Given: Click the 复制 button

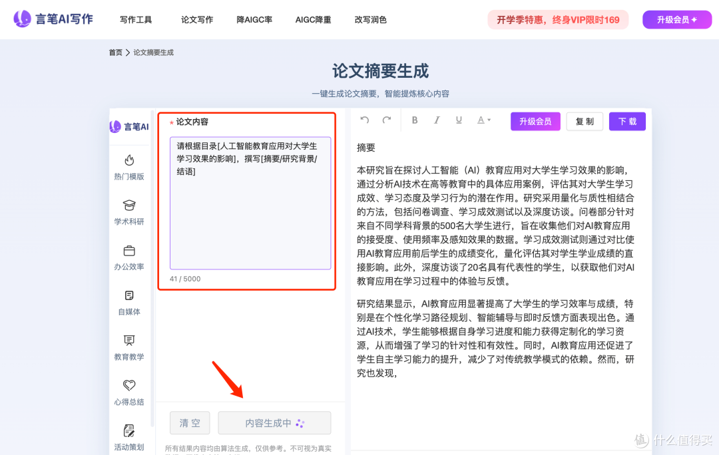Looking at the screenshot, I should point(585,122).
